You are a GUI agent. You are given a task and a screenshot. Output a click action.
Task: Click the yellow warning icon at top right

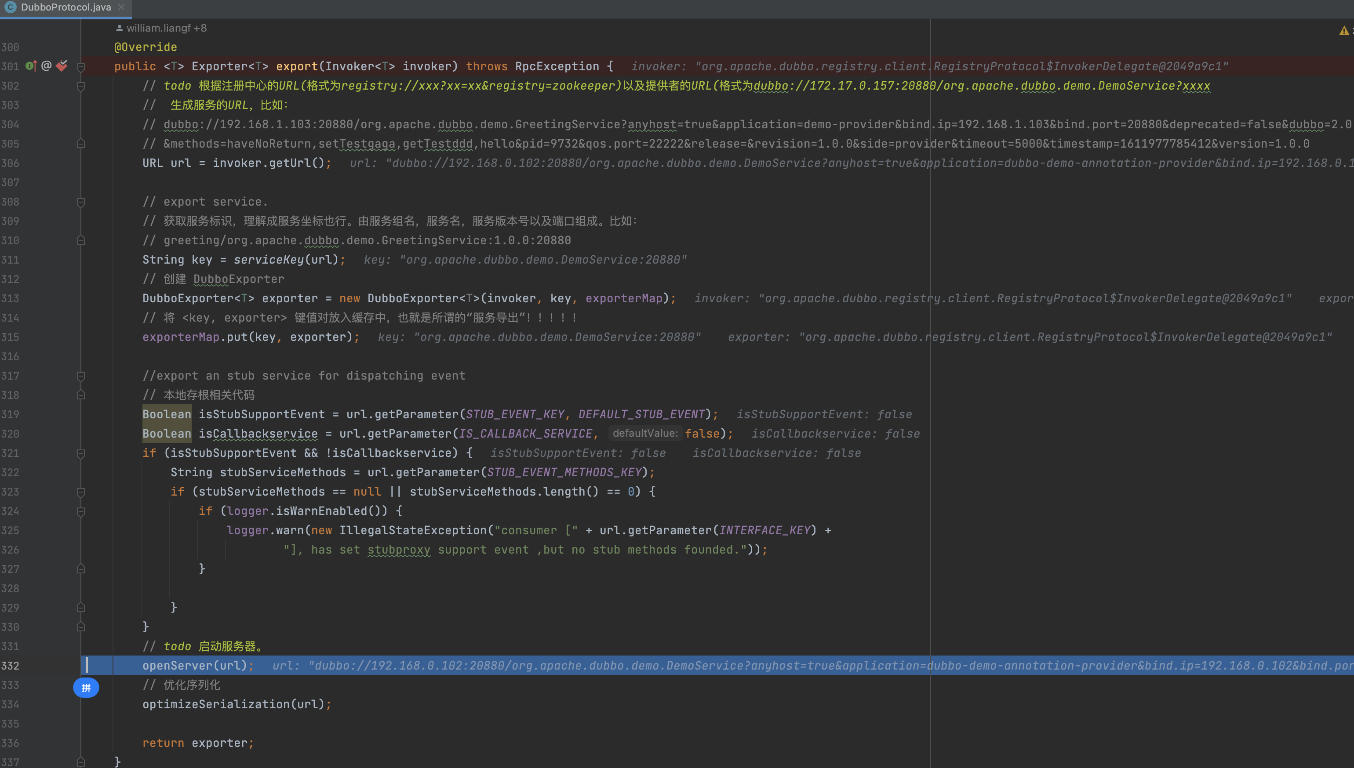click(x=1343, y=31)
